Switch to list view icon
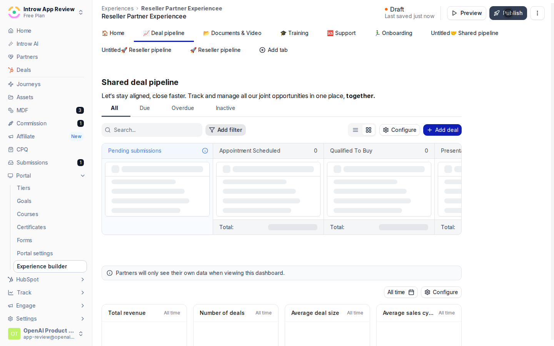This screenshot has height=346, width=554. pyautogui.click(x=355, y=130)
